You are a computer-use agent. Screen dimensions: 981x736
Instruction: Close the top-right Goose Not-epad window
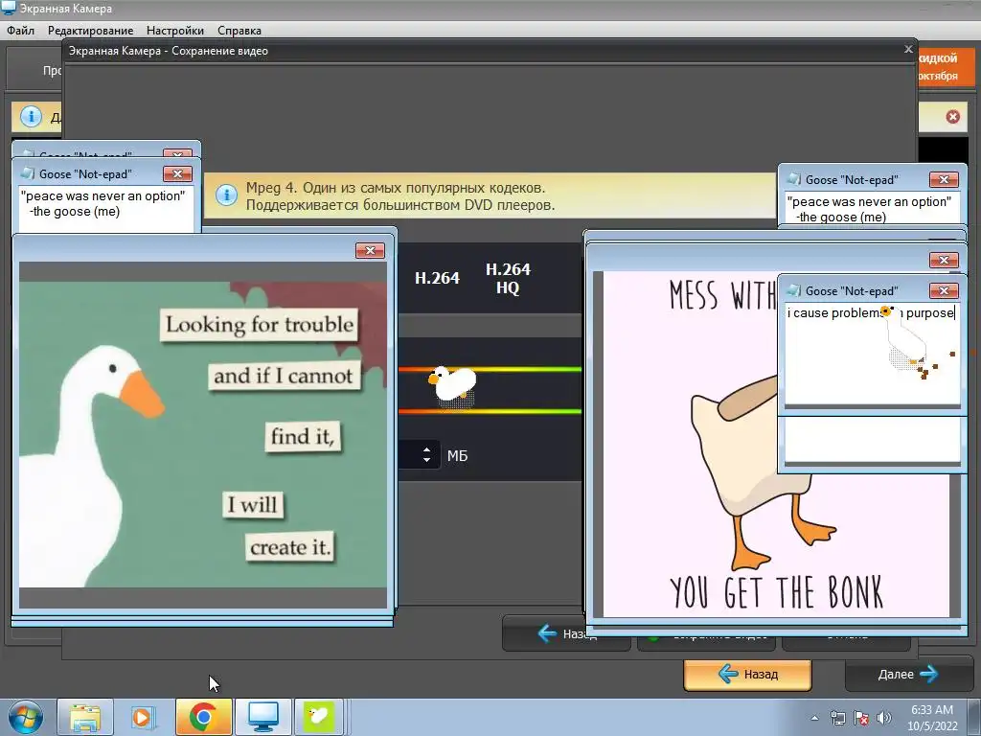[944, 179]
